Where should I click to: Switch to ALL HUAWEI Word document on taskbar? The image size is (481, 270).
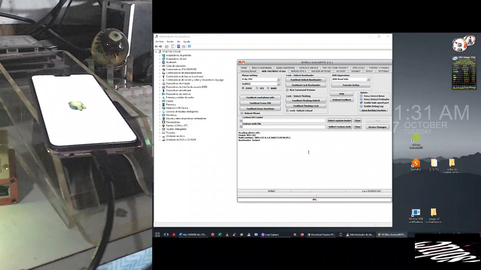point(193,235)
